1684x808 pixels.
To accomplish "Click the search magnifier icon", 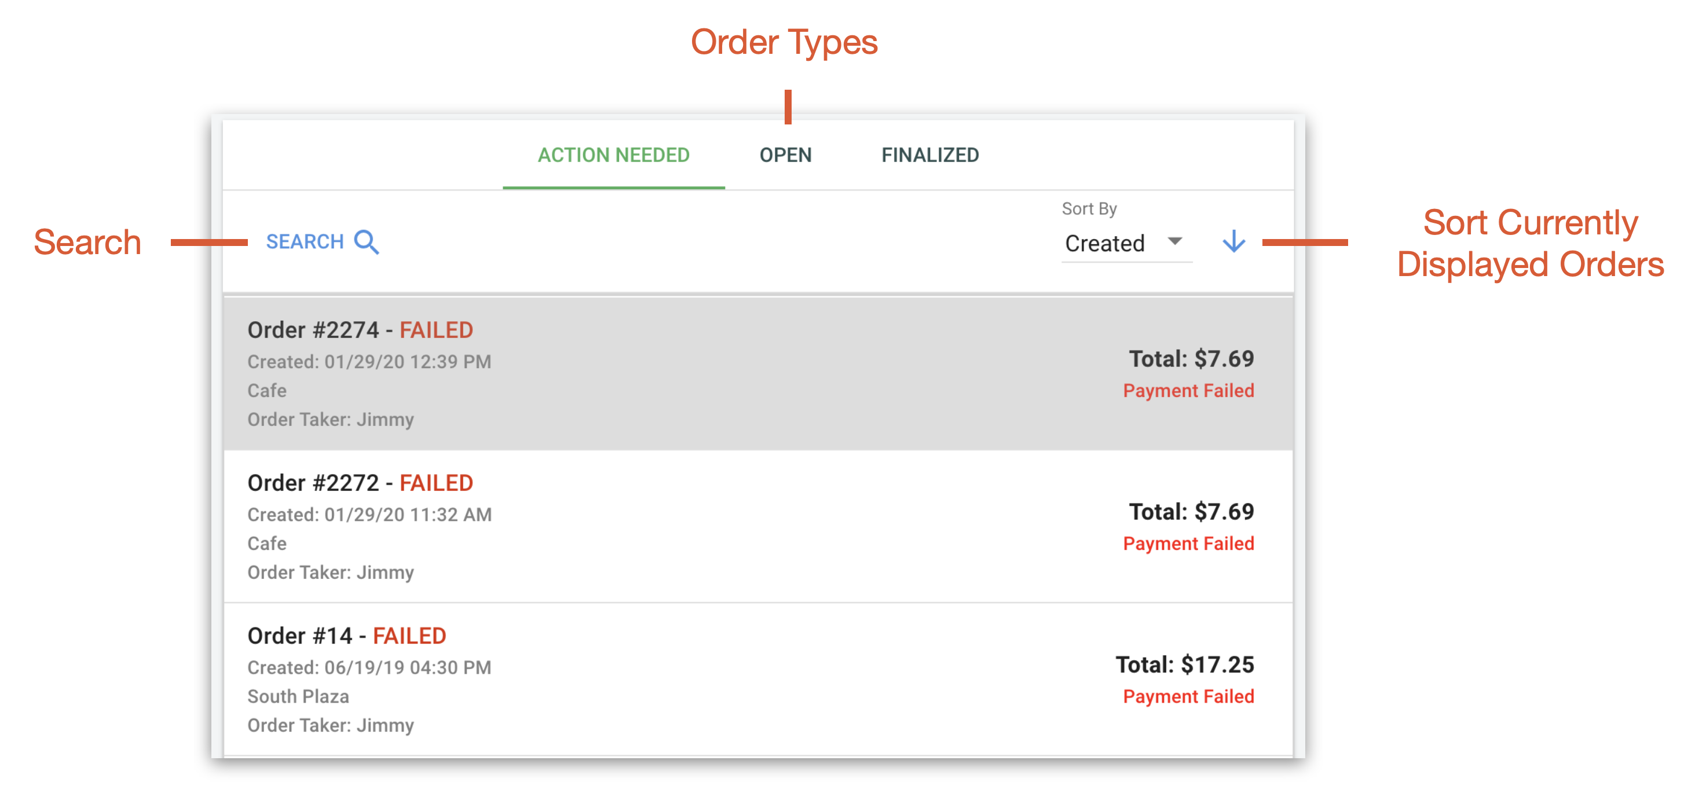I will point(366,242).
